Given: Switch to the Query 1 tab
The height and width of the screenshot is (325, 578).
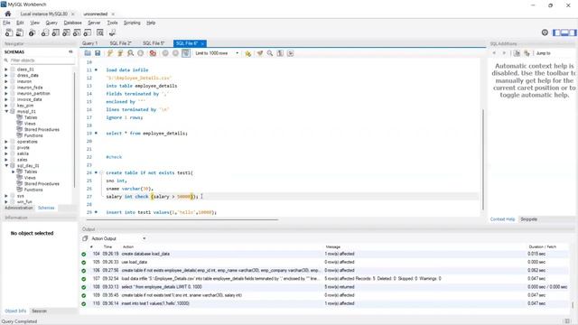Looking at the screenshot, I should tap(90, 43).
